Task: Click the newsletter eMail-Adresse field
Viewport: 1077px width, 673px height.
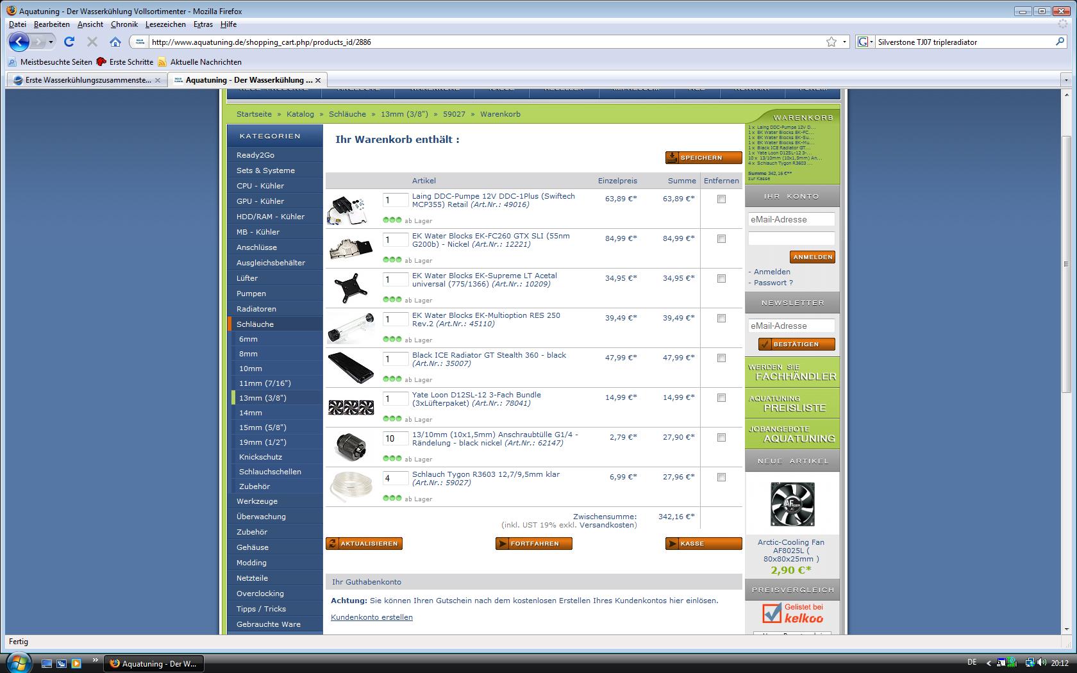Action: tap(792, 326)
